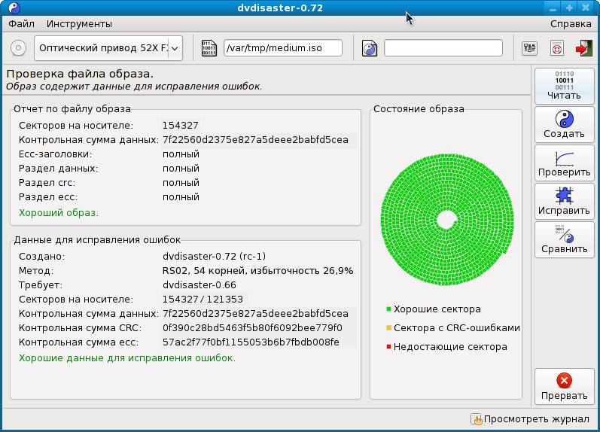Screen dimensions: 600x432
Task: Click the dvdisaster yin-yang title bar icon
Action: (14, 8)
